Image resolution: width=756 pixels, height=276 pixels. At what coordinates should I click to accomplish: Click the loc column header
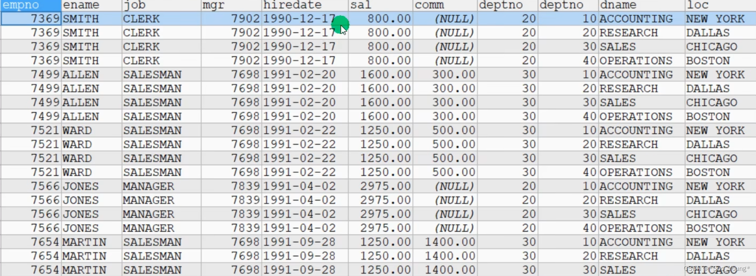click(x=720, y=5)
